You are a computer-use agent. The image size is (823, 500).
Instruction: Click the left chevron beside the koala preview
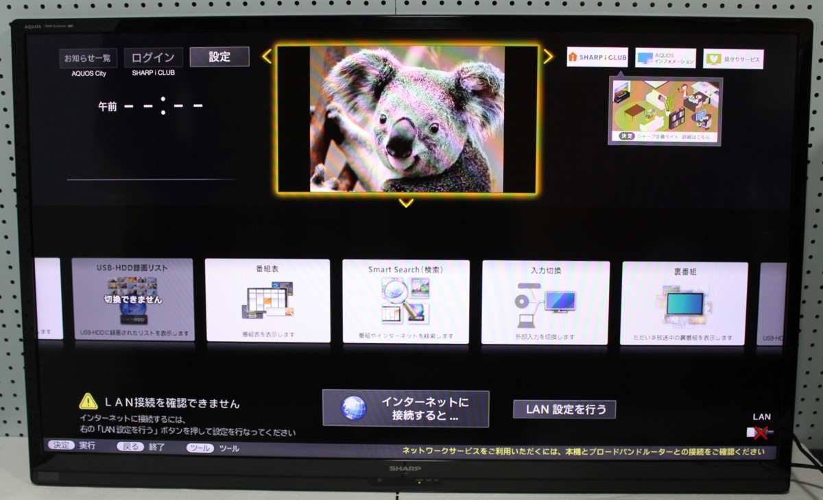[267, 56]
